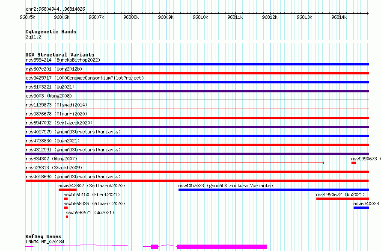
Task: Select the Cytogenetic Bands track title
Action: click(x=51, y=32)
